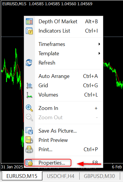Expand the Timeframes submenu arrow
This screenshot has height=182, width=123.
tap(99, 44)
